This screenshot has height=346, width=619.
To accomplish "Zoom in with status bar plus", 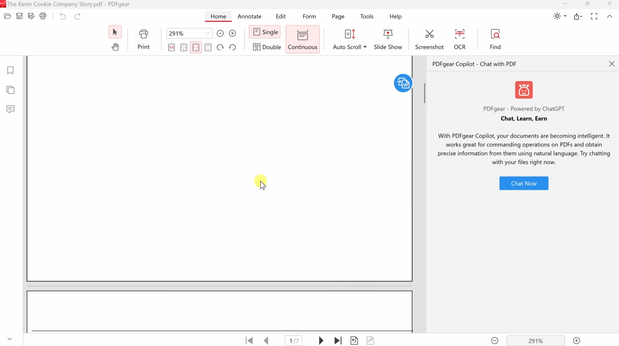I will [x=577, y=341].
